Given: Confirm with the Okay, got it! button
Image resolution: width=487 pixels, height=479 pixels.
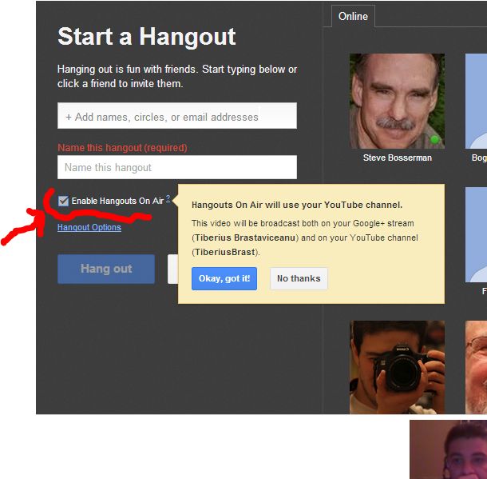Looking at the screenshot, I should tap(224, 278).
